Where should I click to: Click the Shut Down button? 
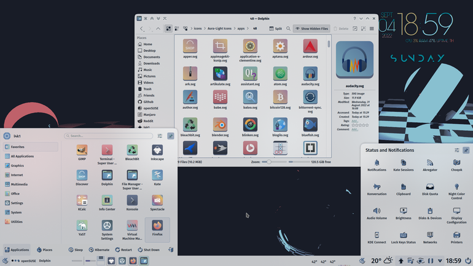[x=149, y=249]
